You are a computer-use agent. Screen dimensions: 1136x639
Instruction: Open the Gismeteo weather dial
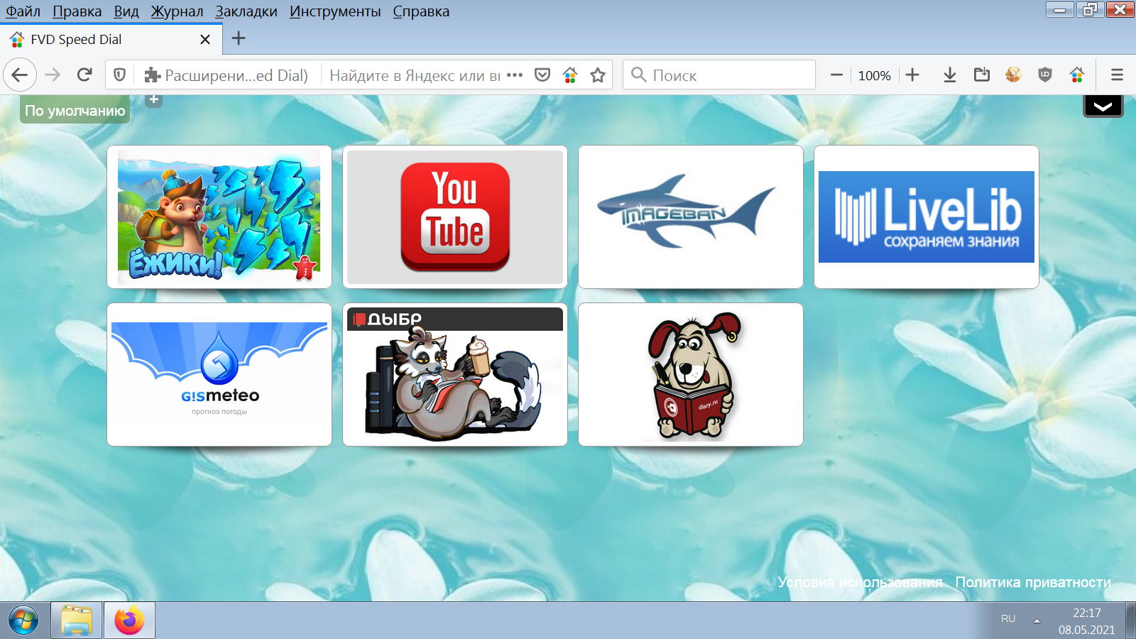[219, 374]
